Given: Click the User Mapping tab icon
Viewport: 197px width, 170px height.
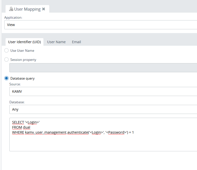Looking at the screenshot, I should (11, 9).
